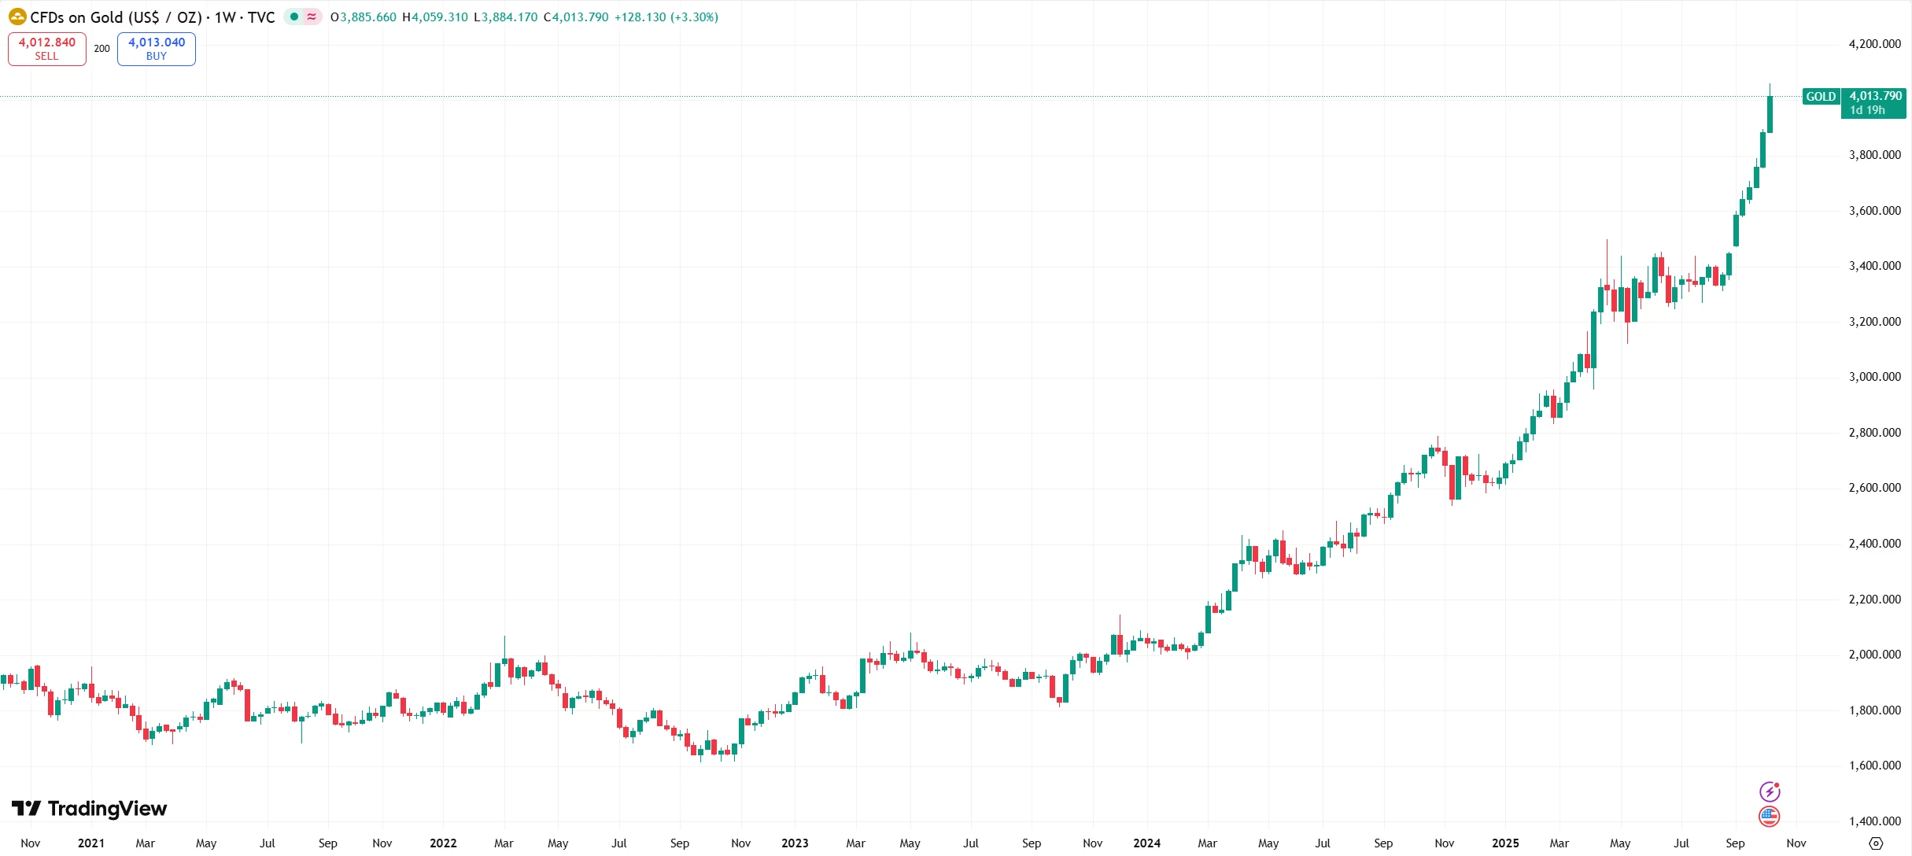The image size is (1912, 856).
Task: Click the gold bars symbol icon
Action: click(x=17, y=17)
